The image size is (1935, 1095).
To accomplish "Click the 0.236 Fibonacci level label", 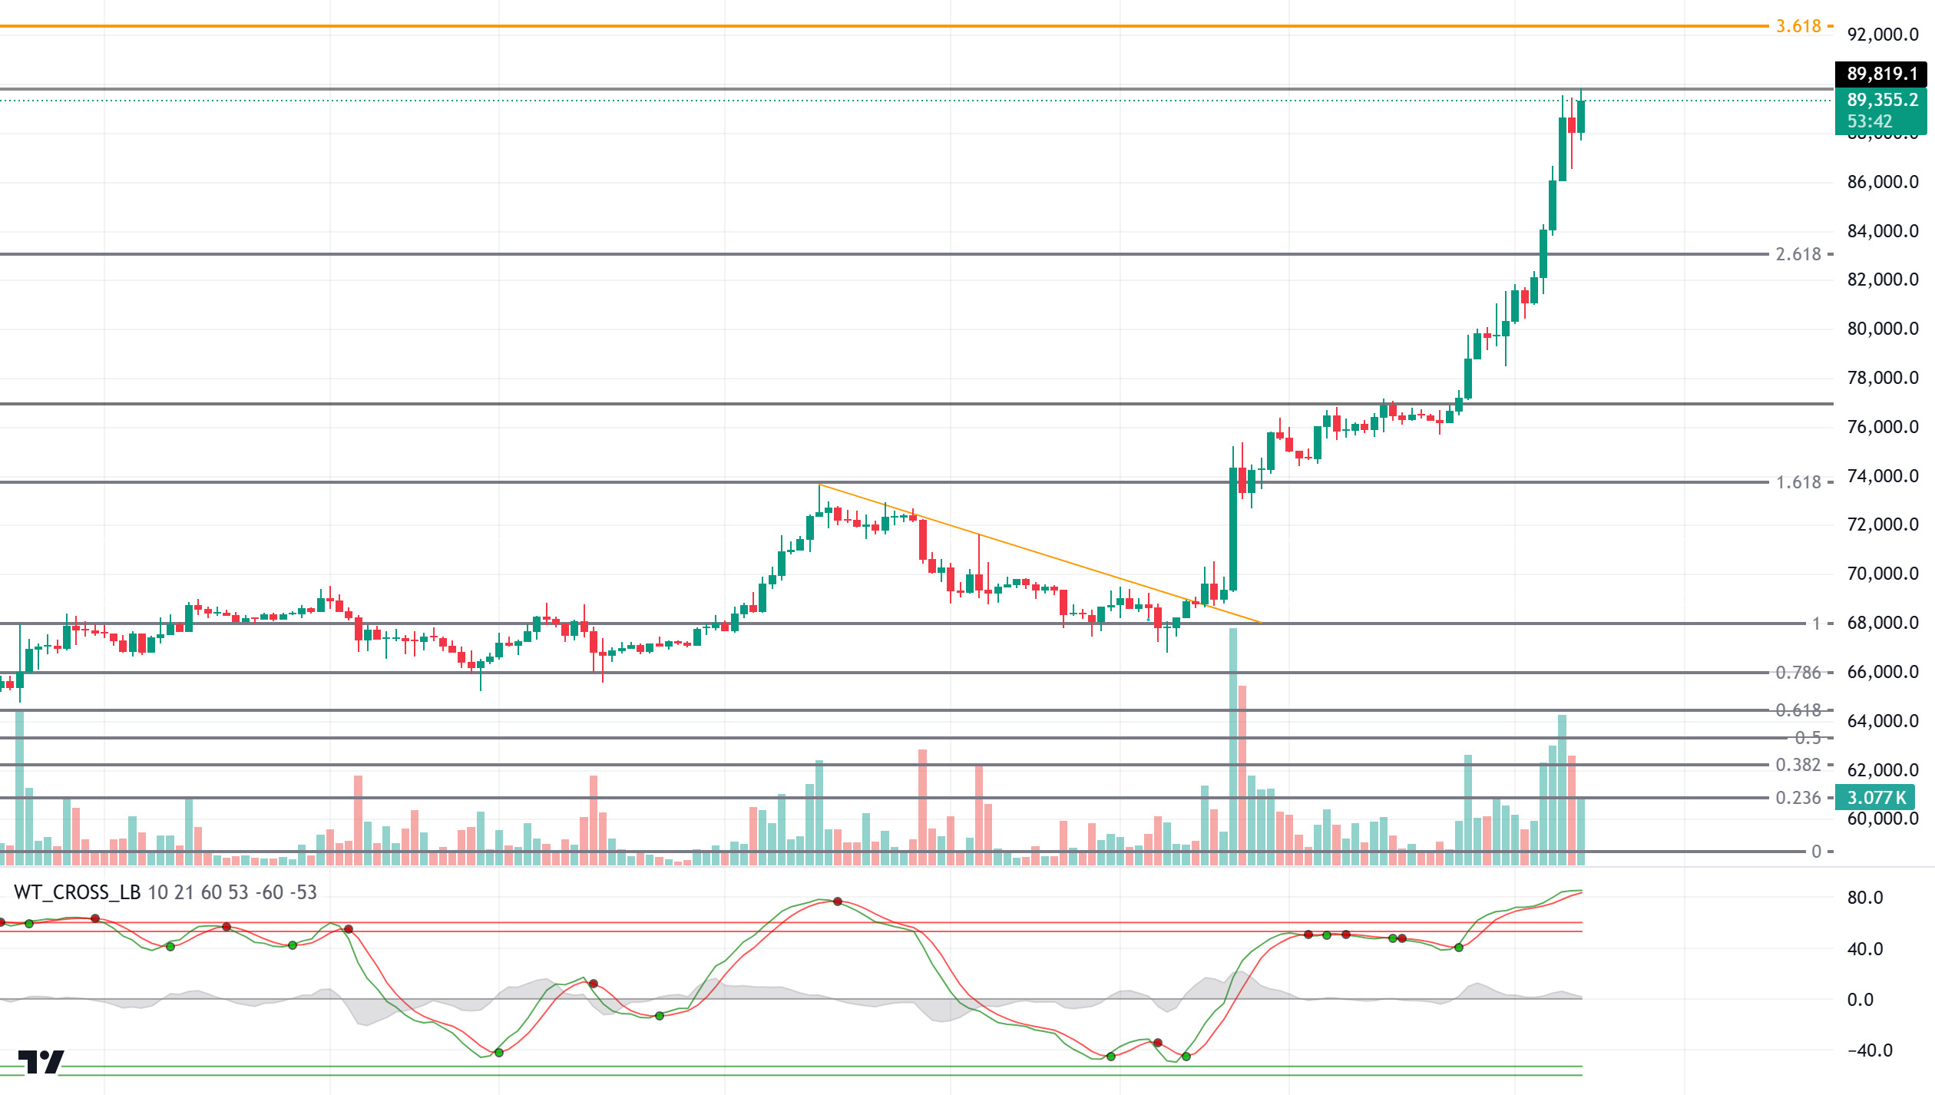I will (1798, 798).
